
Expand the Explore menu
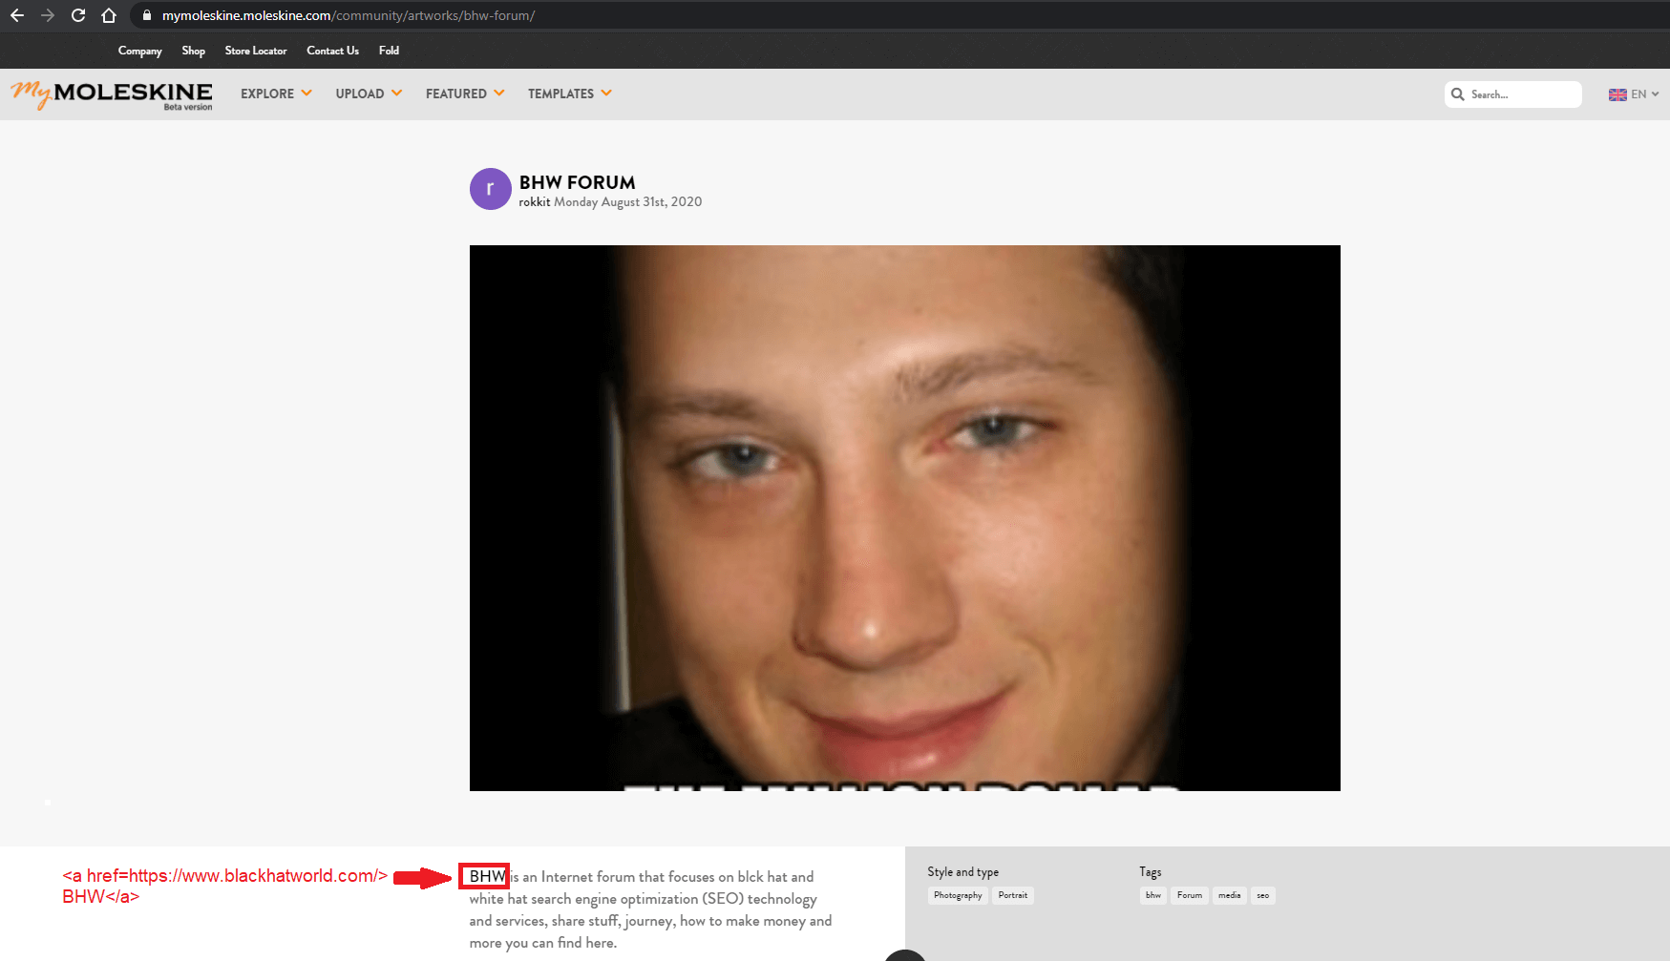(x=276, y=94)
